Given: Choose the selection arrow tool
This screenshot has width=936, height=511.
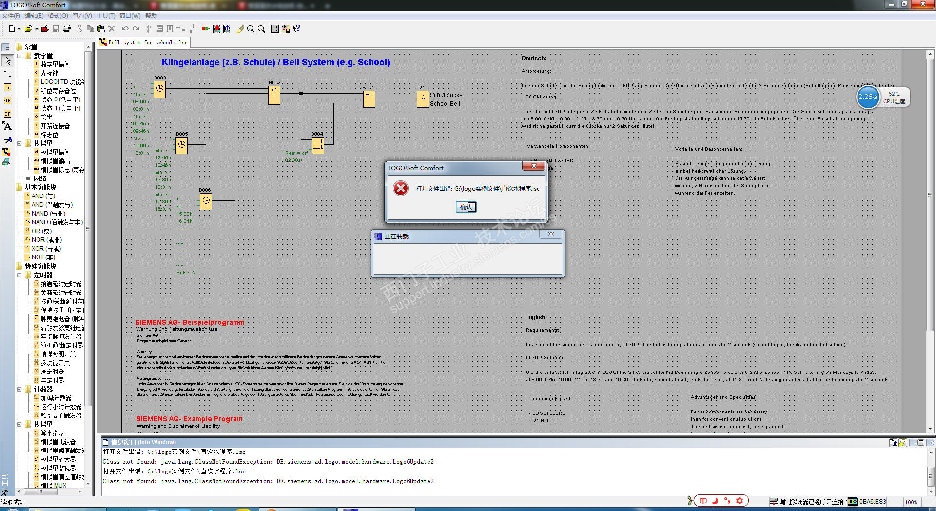Looking at the screenshot, I should (x=7, y=60).
